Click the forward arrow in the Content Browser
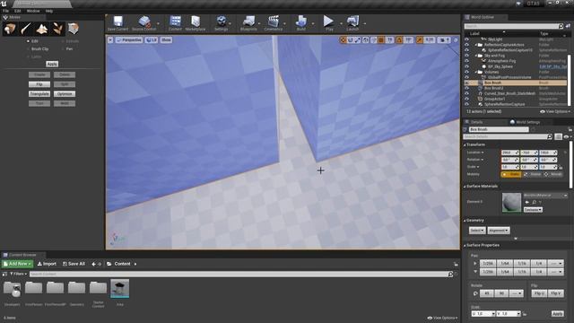The width and height of the screenshot is (574, 323). coord(100,264)
